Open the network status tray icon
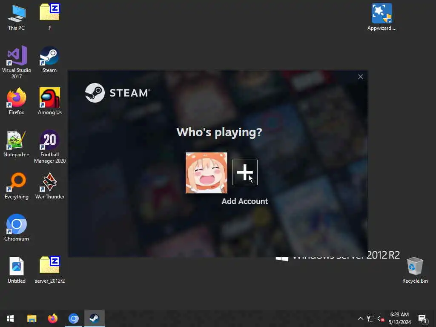The image size is (436, 327). (x=371, y=318)
